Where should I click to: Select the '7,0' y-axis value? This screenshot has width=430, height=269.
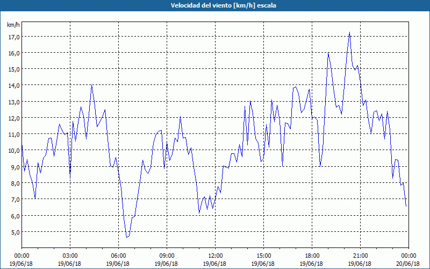15,199
